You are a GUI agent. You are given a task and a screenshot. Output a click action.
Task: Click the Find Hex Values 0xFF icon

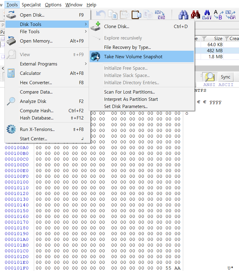[x=207, y=14]
